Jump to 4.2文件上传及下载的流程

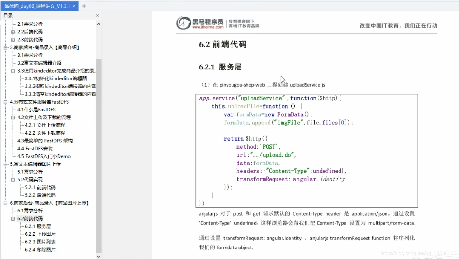tap(44, 117)
